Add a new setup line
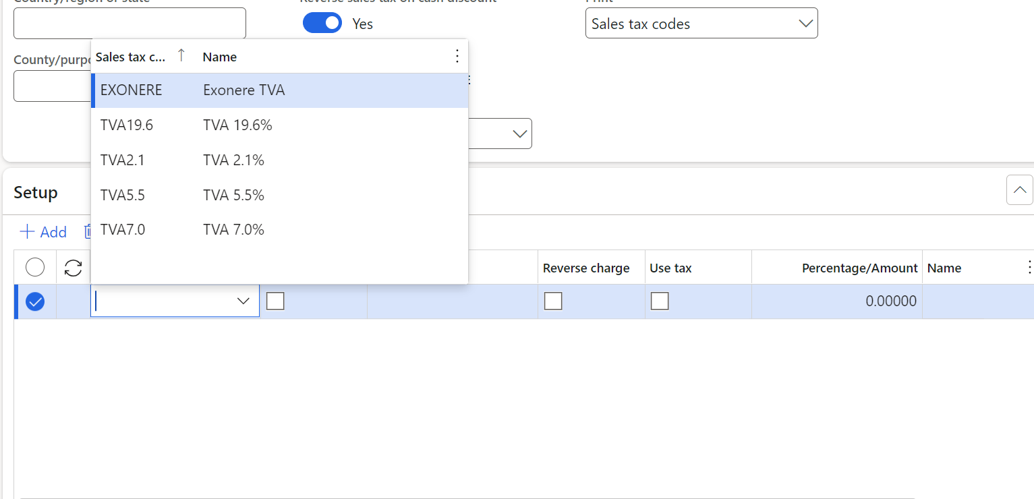The image size is (1034, 499). pos(43,232)
